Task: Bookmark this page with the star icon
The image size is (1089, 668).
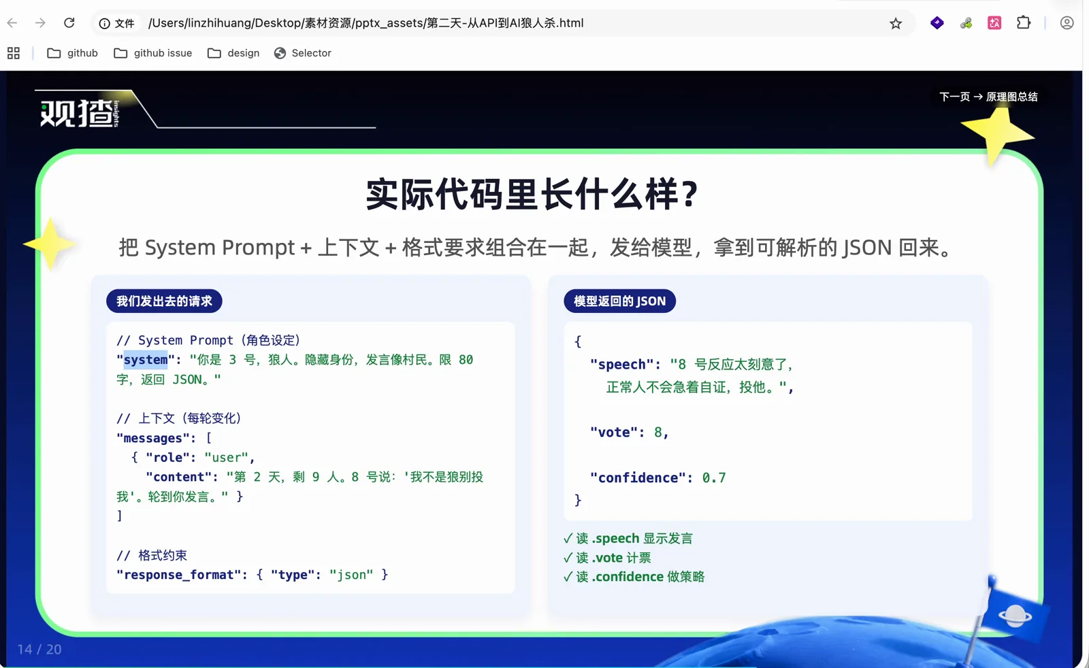Action: point(896,23)
